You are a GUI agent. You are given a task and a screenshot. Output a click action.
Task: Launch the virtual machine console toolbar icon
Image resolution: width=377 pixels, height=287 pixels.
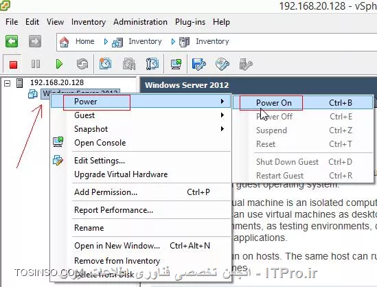coord(176,65)
